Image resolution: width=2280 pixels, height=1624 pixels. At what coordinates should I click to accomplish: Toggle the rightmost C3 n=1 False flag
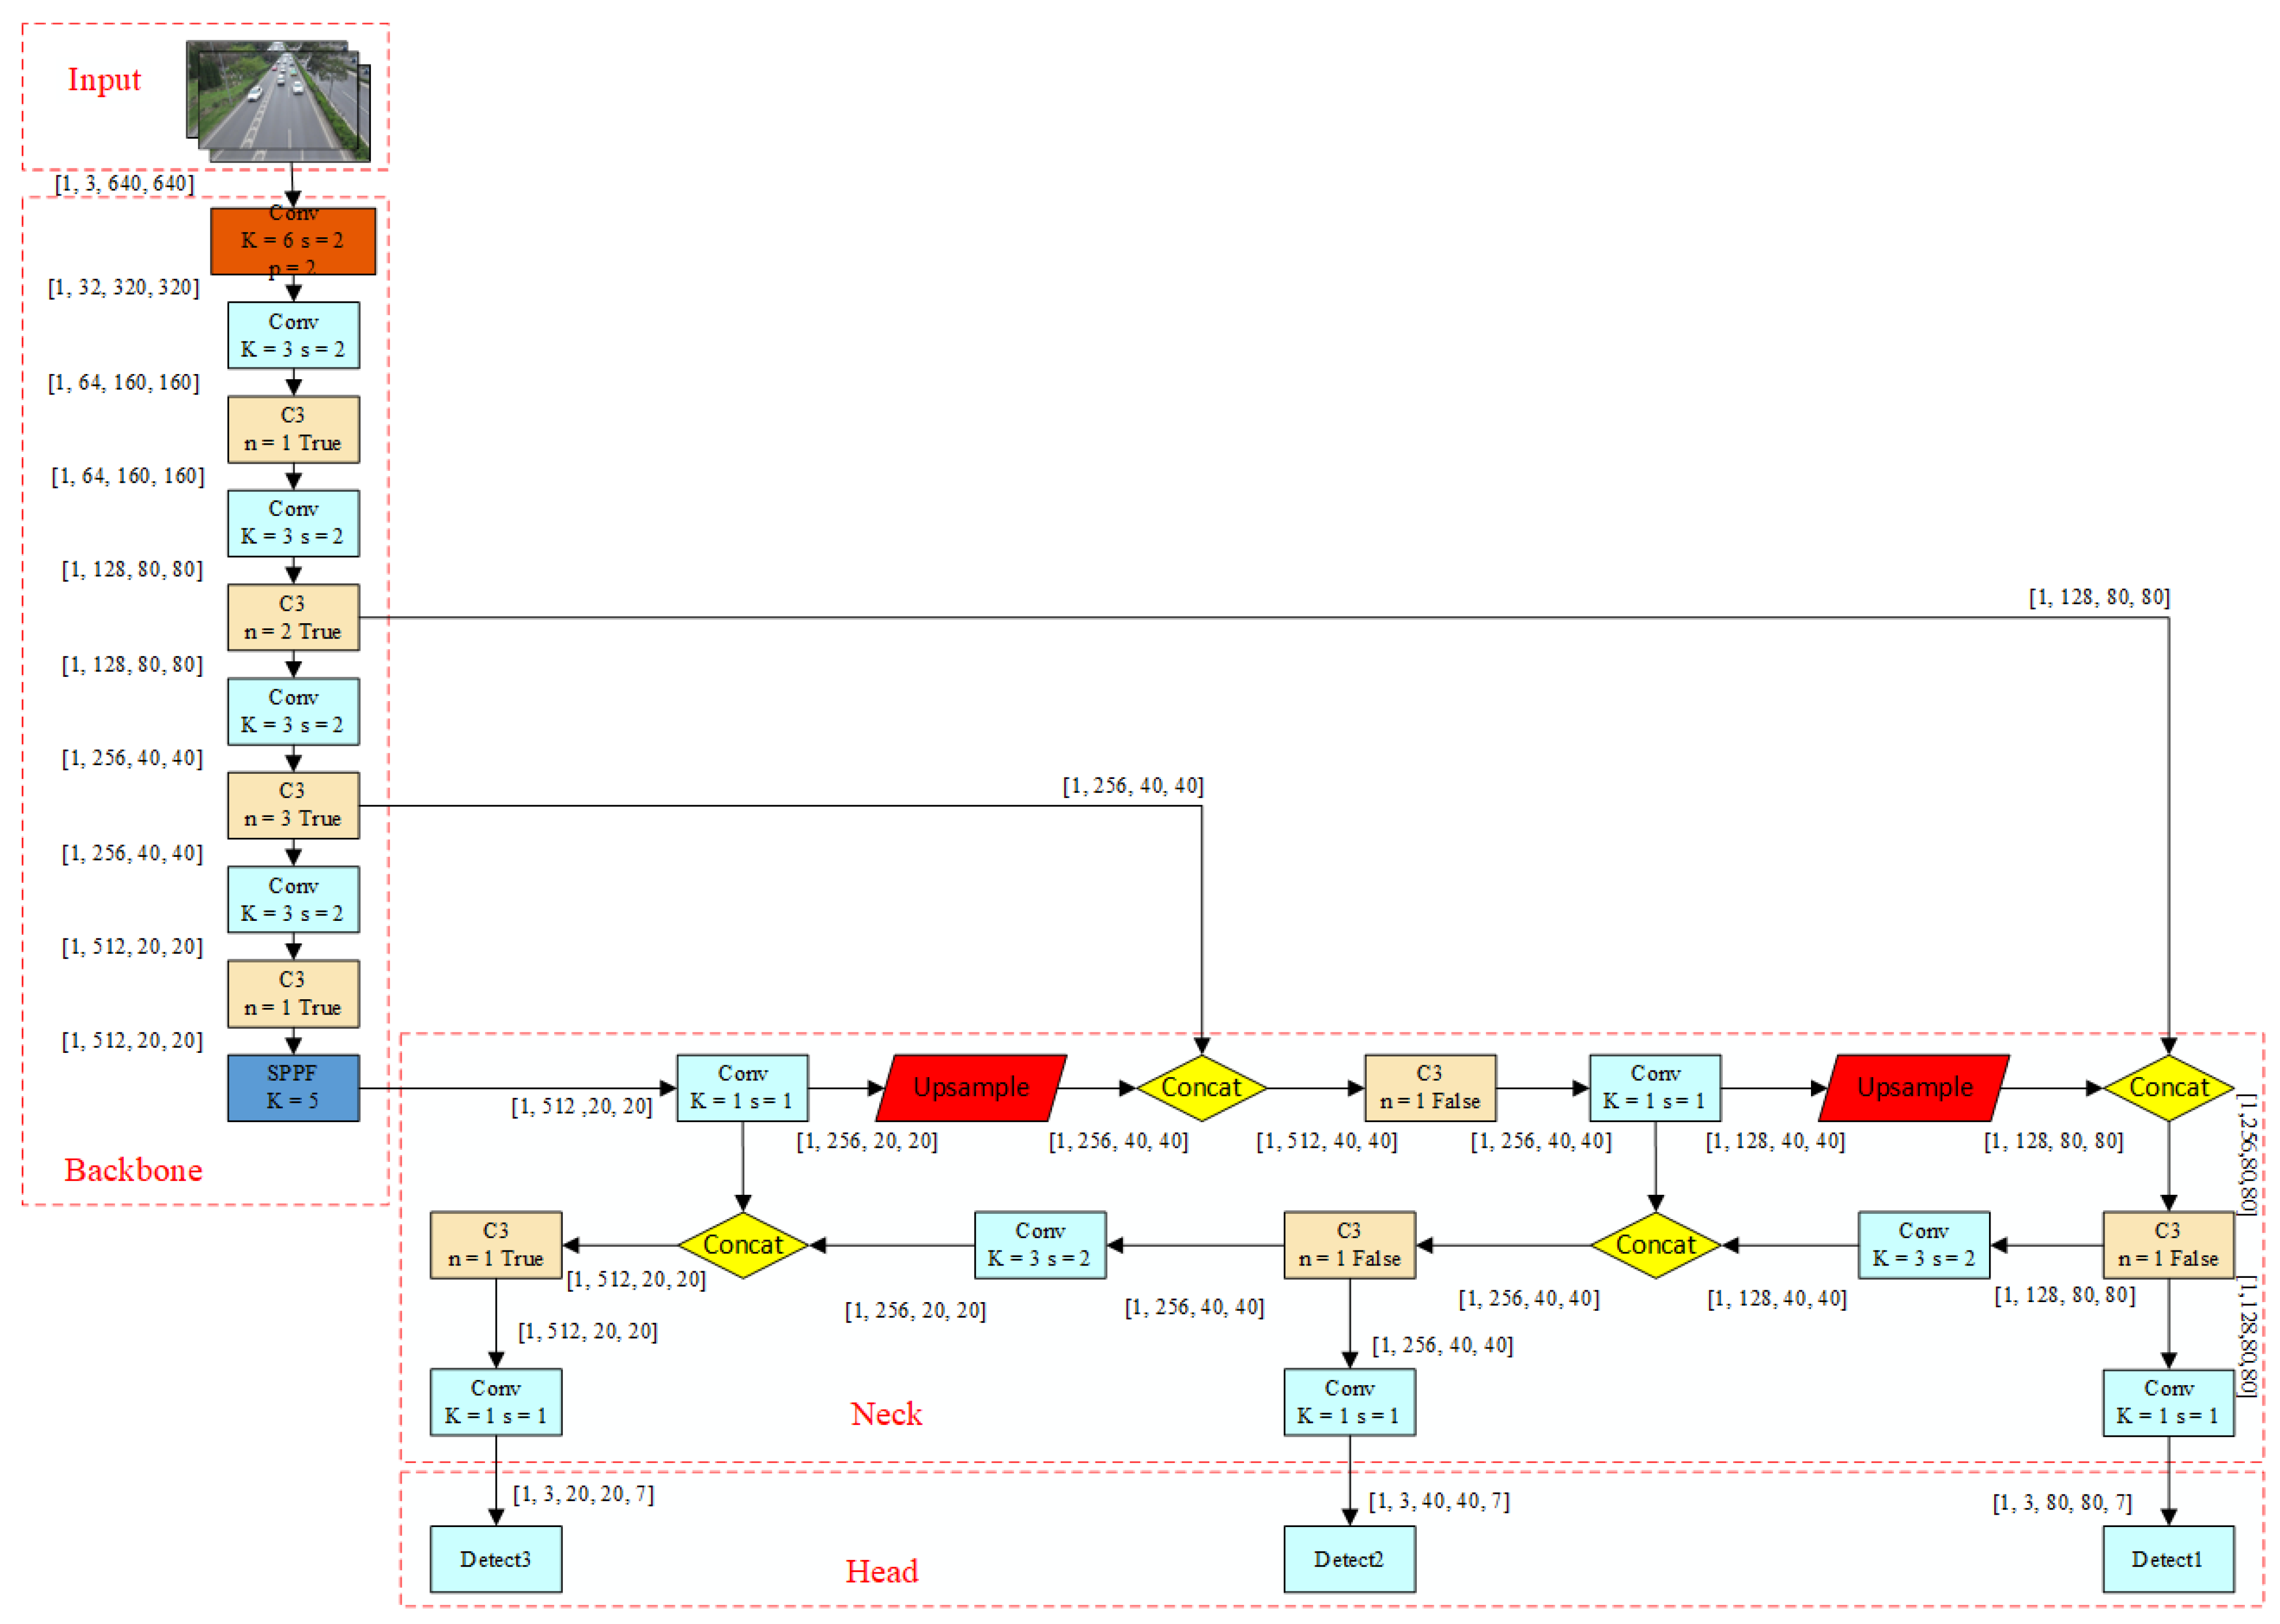click(2168, 1245)
